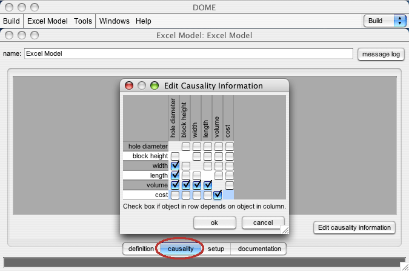Check length depends on volume
This screenshot has width=409, height=271.
(219, 175)
